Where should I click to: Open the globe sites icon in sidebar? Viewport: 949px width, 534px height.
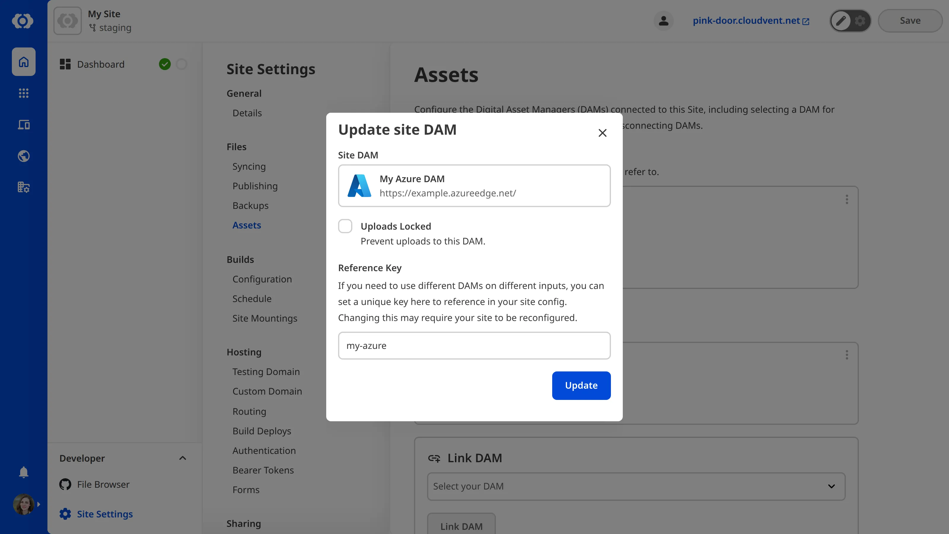point(23,156)
